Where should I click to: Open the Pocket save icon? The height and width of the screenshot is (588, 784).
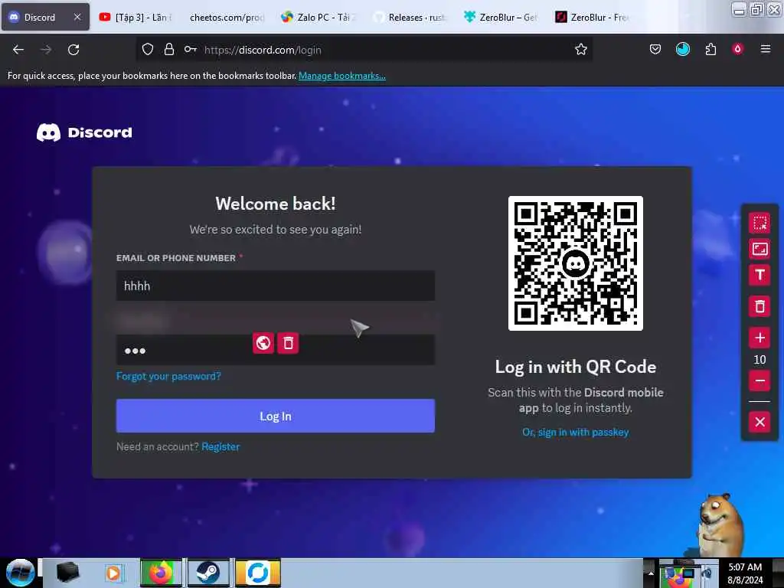655,49
